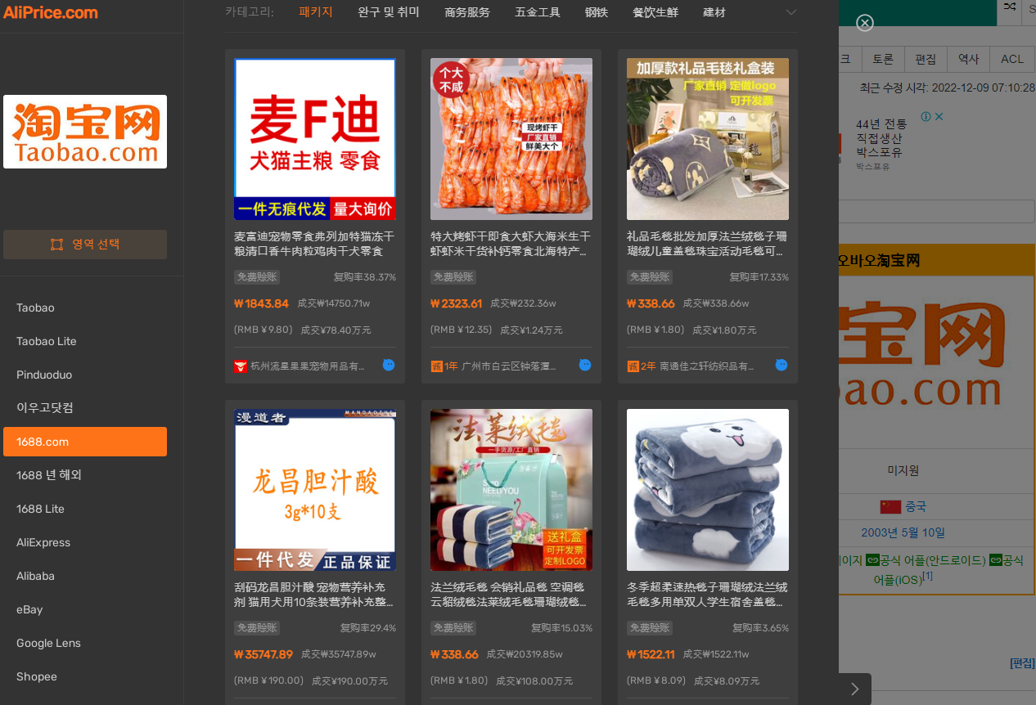Screen dimensions: 1036x705
Task: Click the 复购率17.33% text
Action: pyautogui.click(x=759, y=277)
